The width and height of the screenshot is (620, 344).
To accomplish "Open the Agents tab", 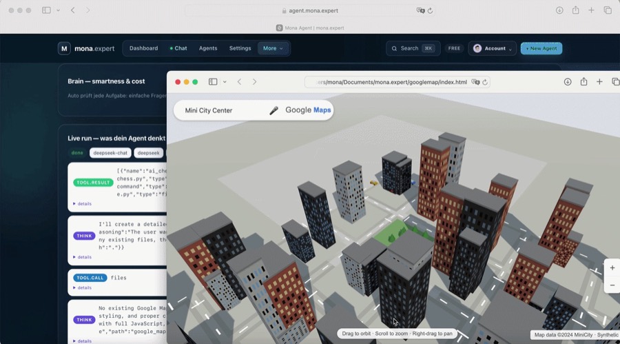I will pos(208,48).
